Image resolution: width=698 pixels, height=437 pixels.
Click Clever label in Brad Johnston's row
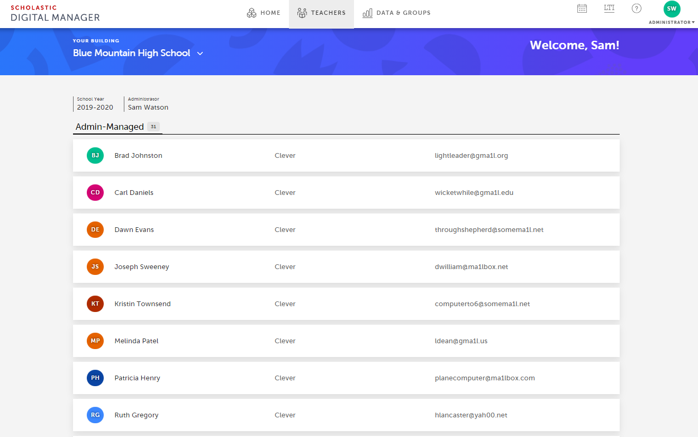point(285,156)
